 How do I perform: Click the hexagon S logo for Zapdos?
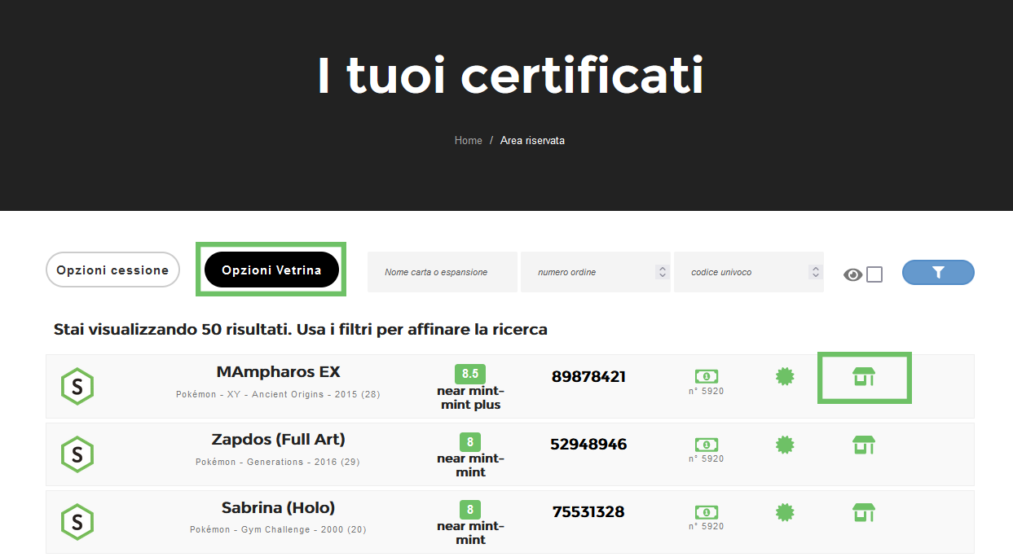77,454
